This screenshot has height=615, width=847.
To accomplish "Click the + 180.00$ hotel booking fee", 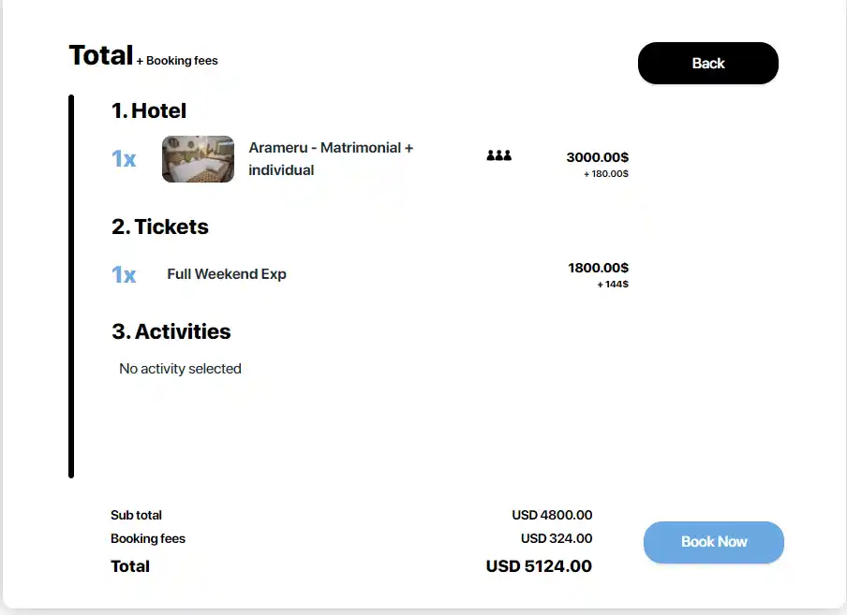I will click(605, 174).
